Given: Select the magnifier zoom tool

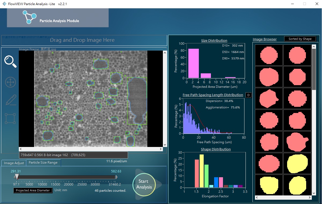Looking at the screenshot, I should click(x=10, y=62).
